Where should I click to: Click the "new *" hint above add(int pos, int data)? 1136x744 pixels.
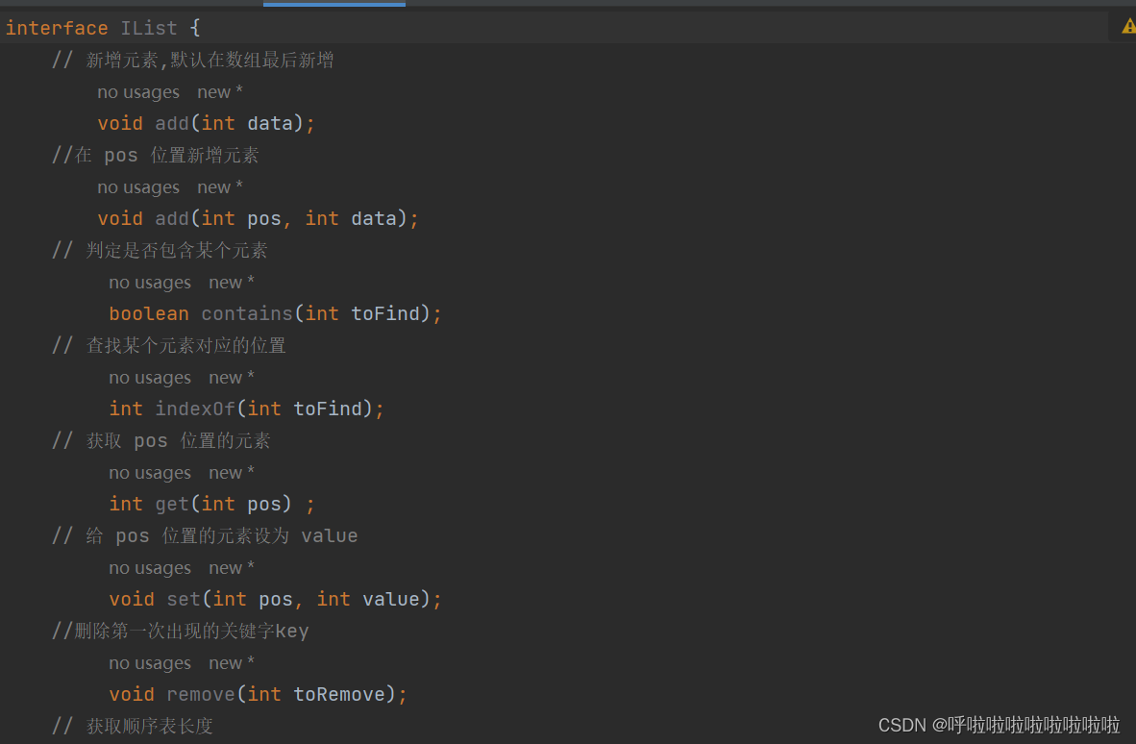220,186
